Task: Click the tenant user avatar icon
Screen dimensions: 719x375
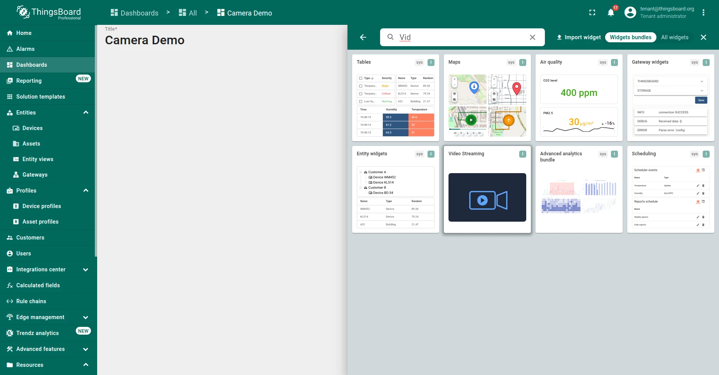Action: coord(630,12)
